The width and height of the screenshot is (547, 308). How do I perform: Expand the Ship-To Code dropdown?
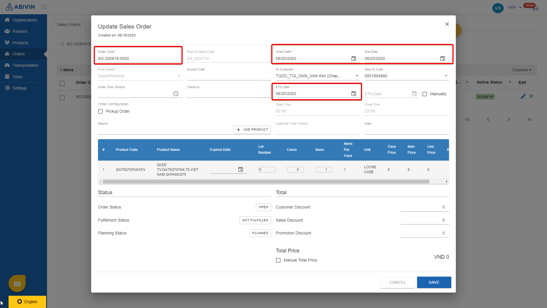446,76
